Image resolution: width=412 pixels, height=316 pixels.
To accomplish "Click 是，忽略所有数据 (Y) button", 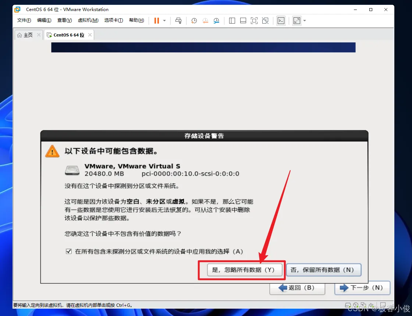I will coord(244,270).
